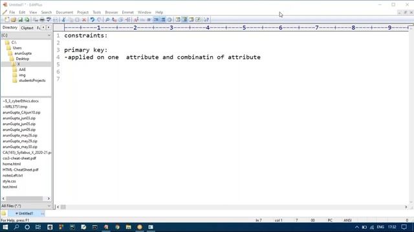Screen dimensions: 414x232
Task: Open the notification center icon
Action: (x=404, y=227)
